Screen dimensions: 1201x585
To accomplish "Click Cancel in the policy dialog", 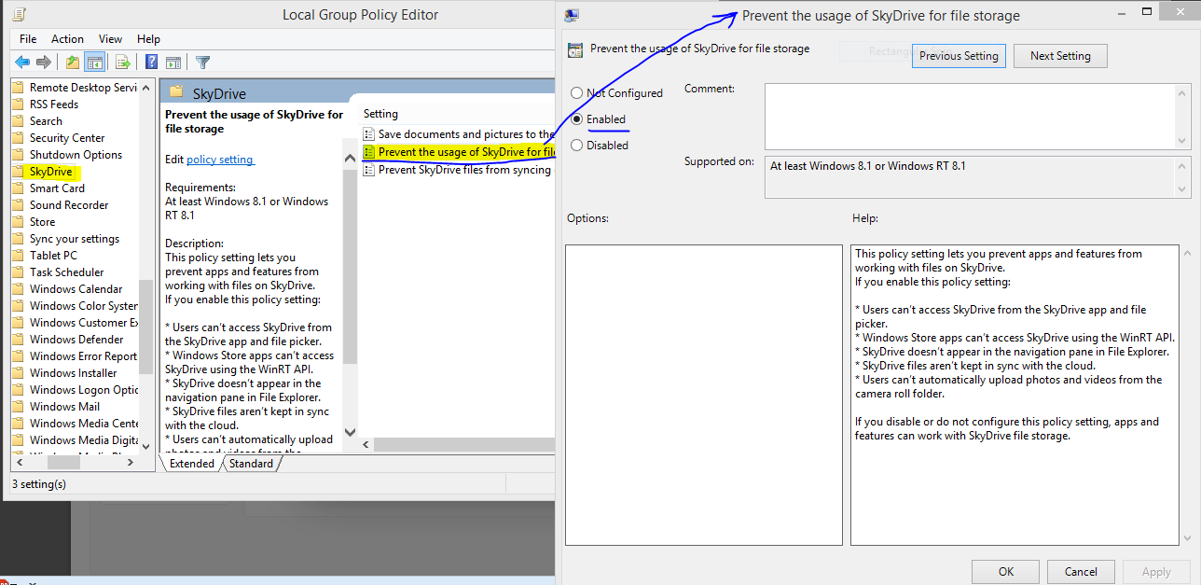I will pos(1081,572).
